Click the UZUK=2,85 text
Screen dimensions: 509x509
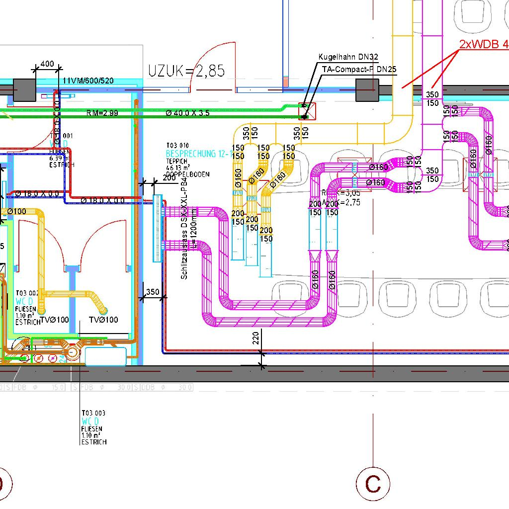pyautogui.click(x=186, y=71)
